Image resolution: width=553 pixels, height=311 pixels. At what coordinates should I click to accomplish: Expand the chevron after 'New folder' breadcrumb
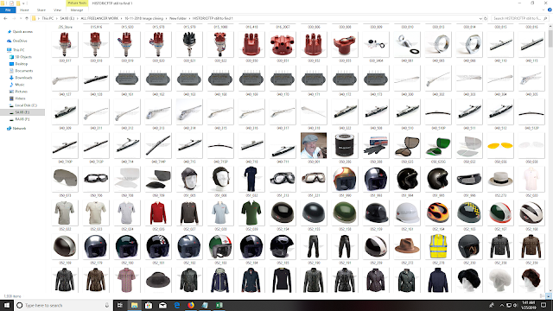[x=189, y=18]
